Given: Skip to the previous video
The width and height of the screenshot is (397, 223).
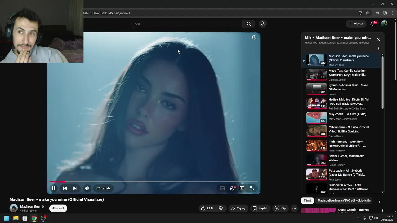Looking at the screenshot, I should coord(65,188).
